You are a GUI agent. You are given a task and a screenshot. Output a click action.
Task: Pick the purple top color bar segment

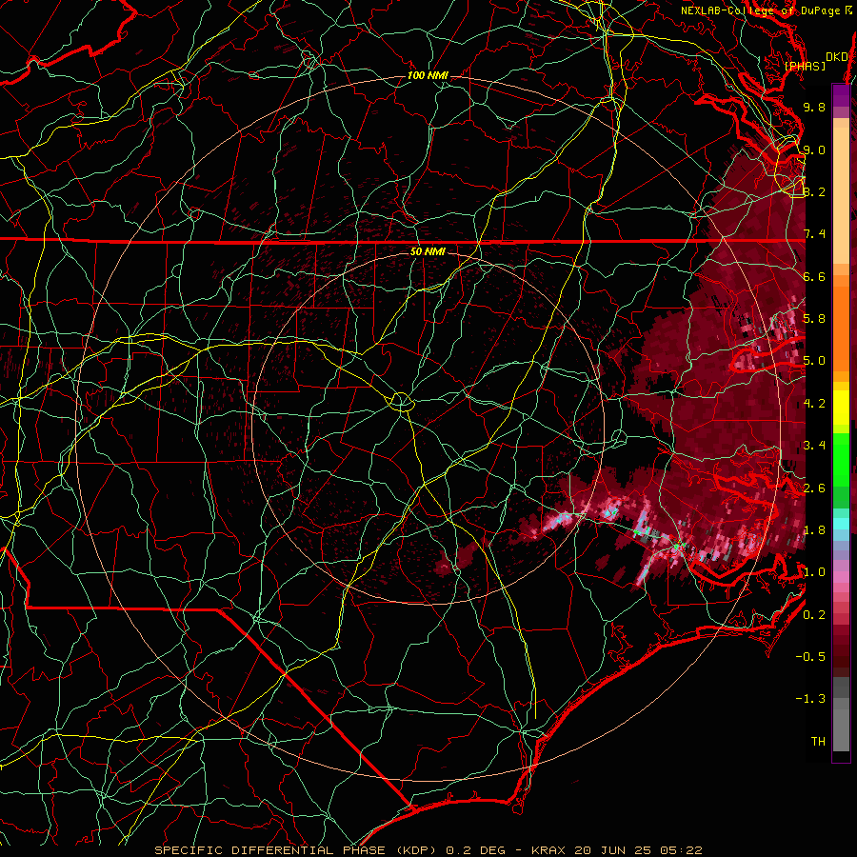841,95
